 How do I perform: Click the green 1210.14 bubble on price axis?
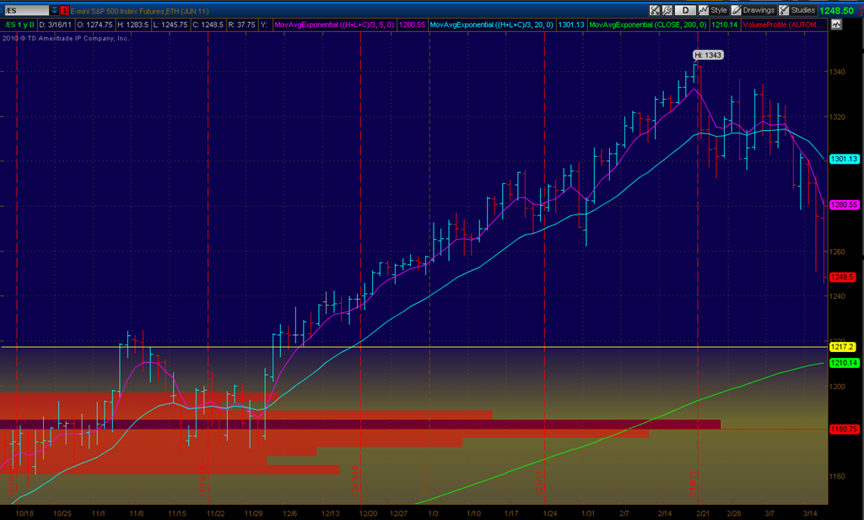point(844,363)
